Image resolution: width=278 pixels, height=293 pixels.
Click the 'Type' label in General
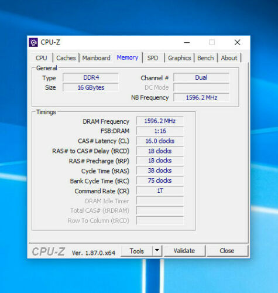pos(49,78)
